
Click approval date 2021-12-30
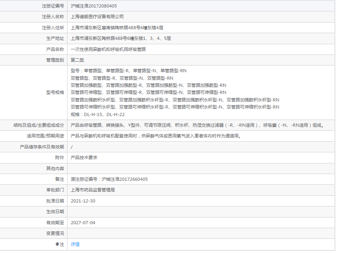83,201
